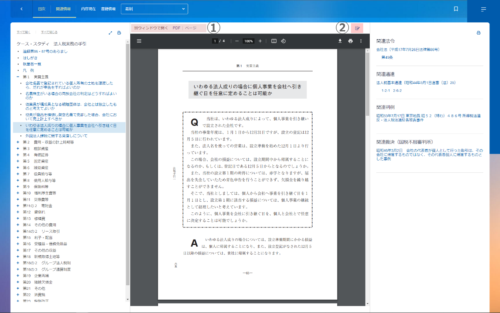The image size is (500, 313).
Task: Open the 昭和46年3月2日 ruling link
Action: coord(430,154)
